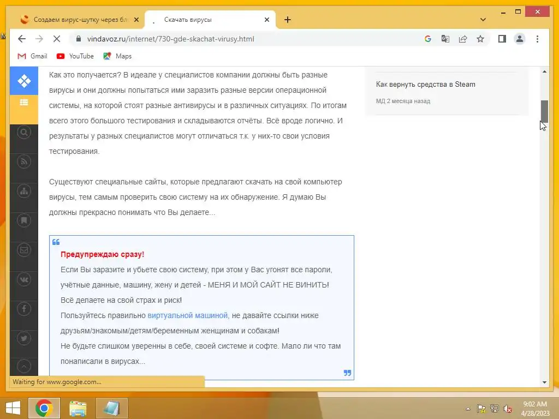Open the RSS feed sidebar icon
Image resolution: width=559 pixels, height=419 pixels.
(x=24, y=161)
